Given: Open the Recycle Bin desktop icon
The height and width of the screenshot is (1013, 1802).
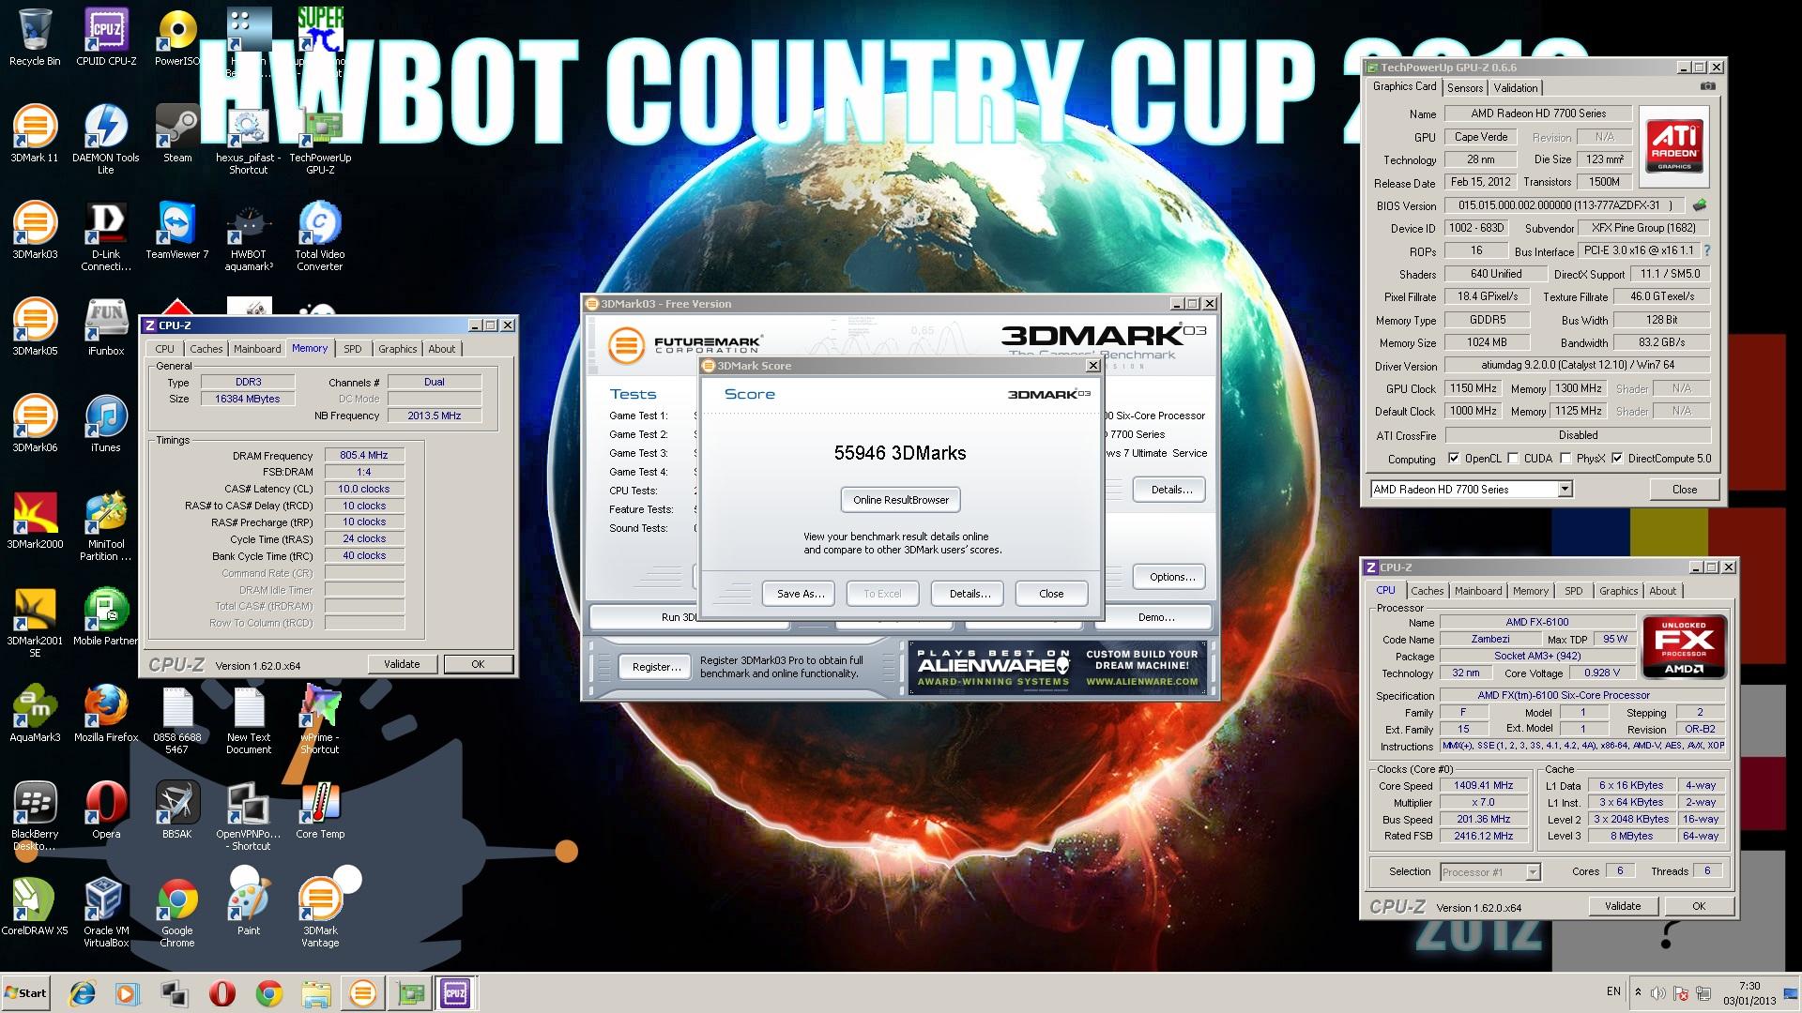Looking at the screenshot, I should [35, 38].
